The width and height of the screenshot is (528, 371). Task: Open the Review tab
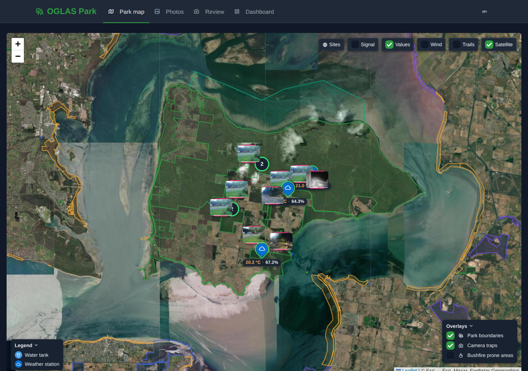(x=209, y=12)
